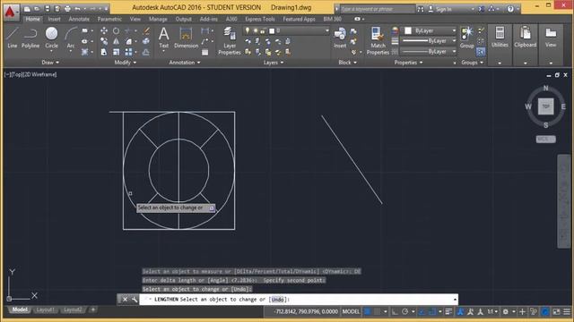Switch to the Annotate ribbon tab

79,19
